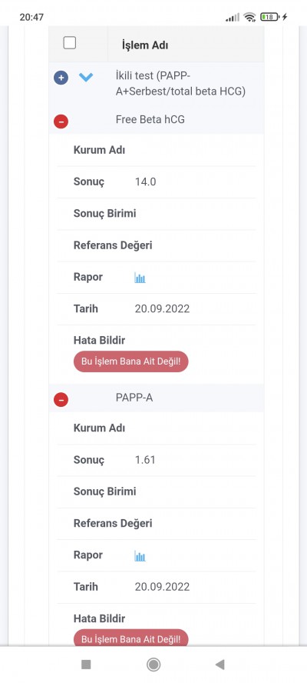The width and height of the screenshot is (307, 683).
Task: Collapse the PAPP-A row red minus
Action: click(x=61, y=399)
